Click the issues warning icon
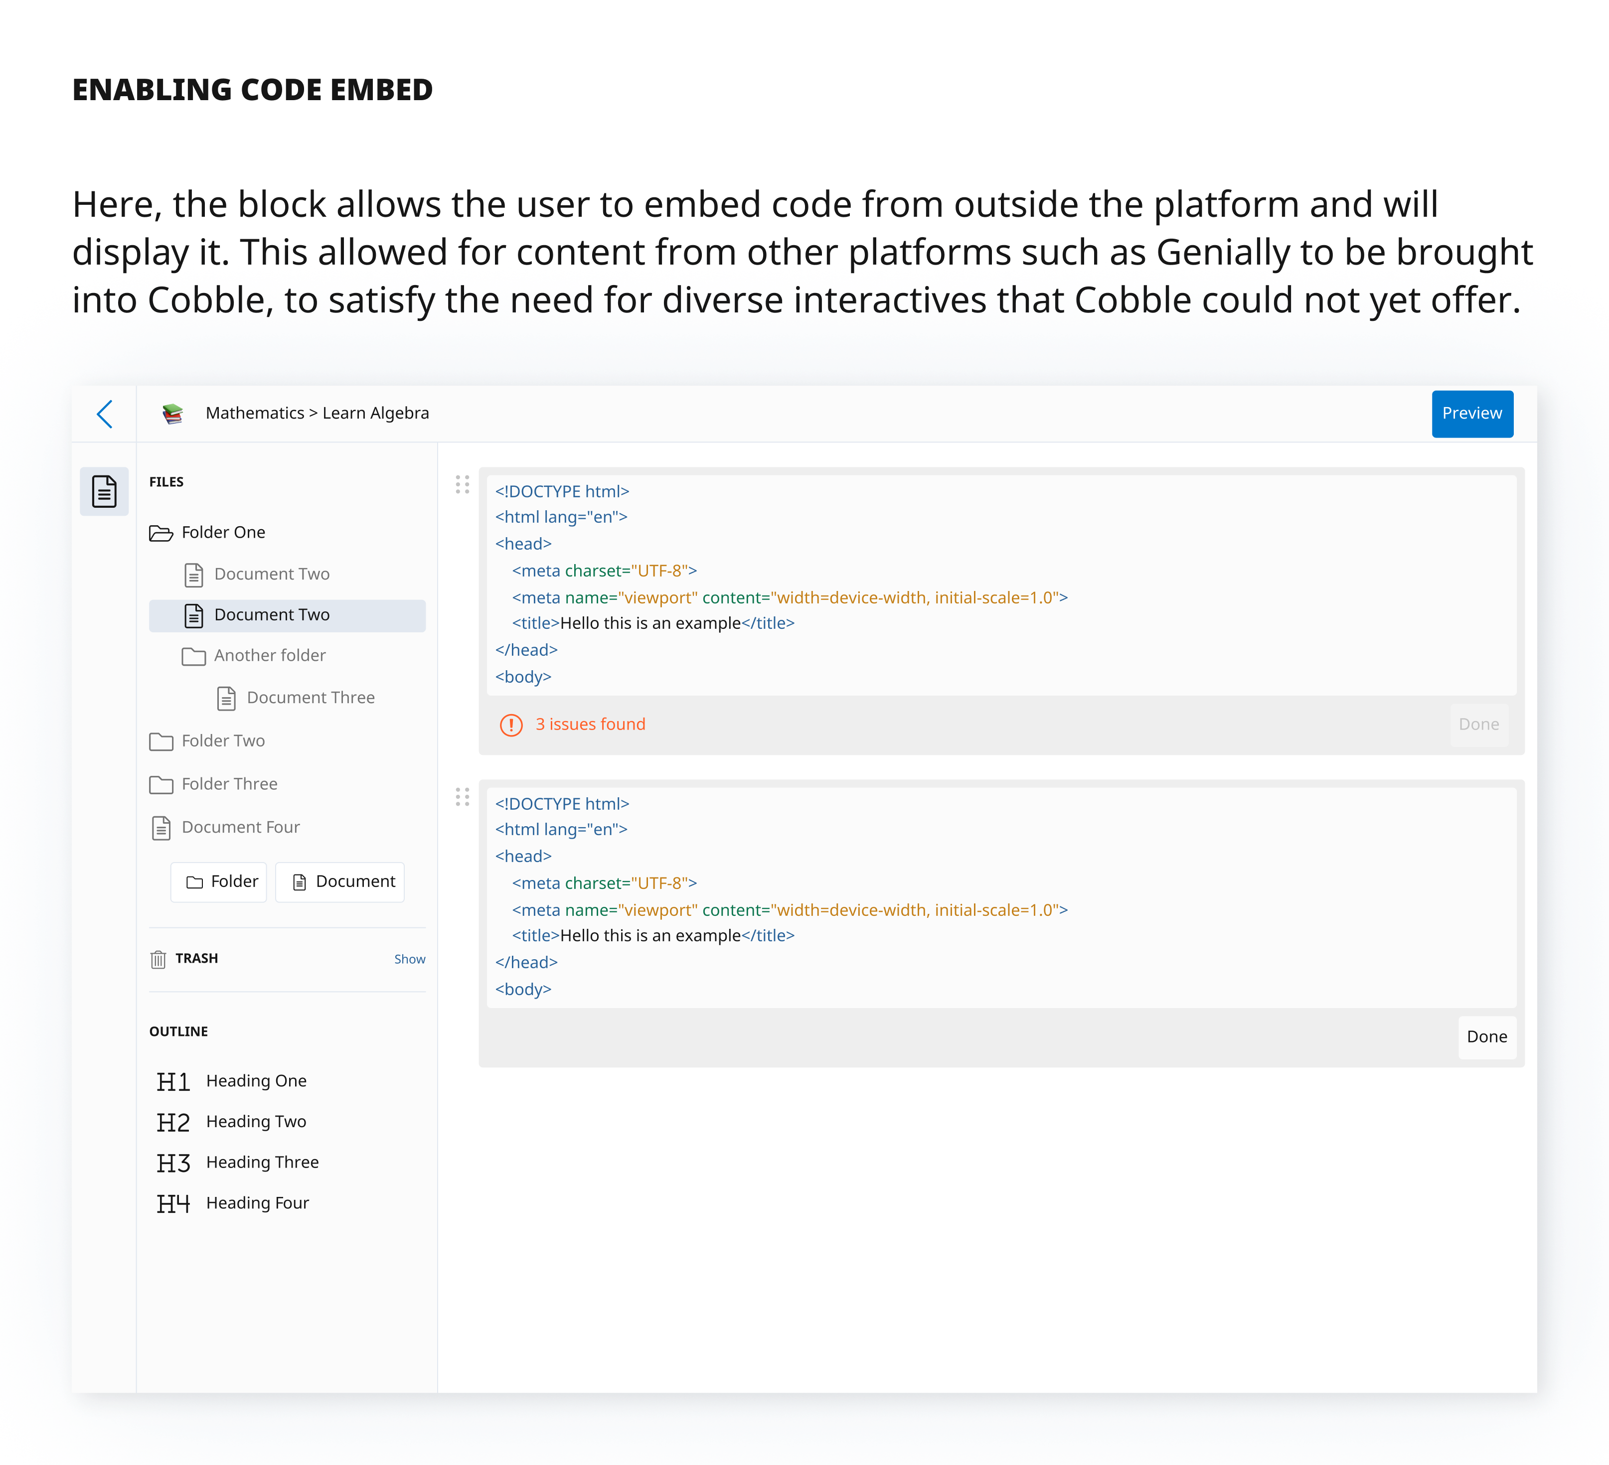The image size is (1609, 1465). (511, 725)
